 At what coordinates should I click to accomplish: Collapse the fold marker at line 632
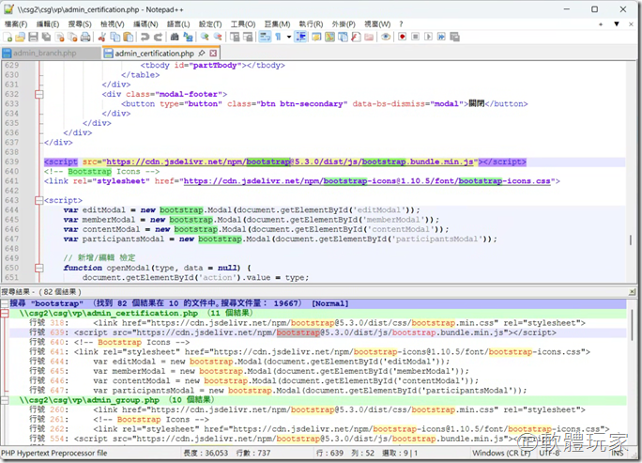[39, 94]
